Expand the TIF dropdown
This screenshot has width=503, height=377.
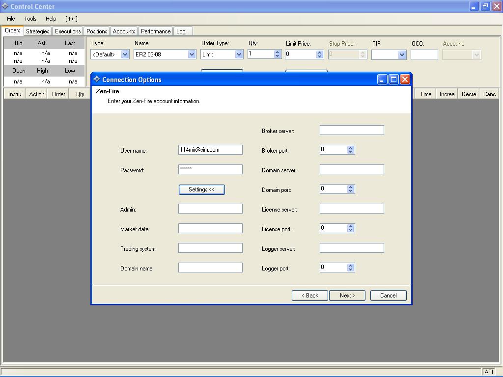point(402,54)
